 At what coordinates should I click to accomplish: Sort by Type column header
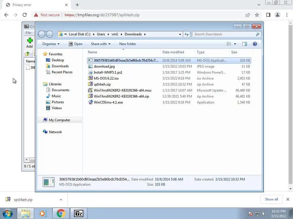click(x=212, y=52)
